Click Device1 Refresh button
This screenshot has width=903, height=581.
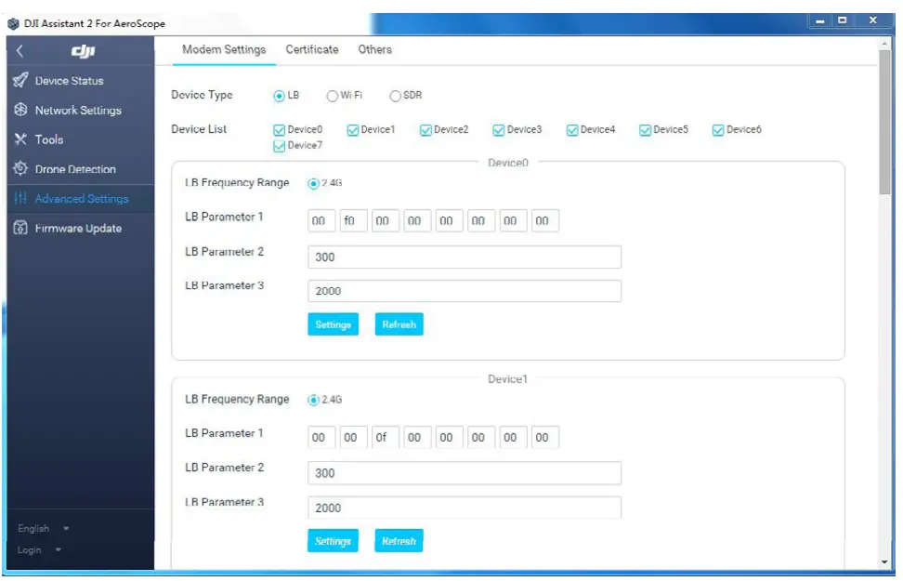pyautogui.click(x=399, y=541)
